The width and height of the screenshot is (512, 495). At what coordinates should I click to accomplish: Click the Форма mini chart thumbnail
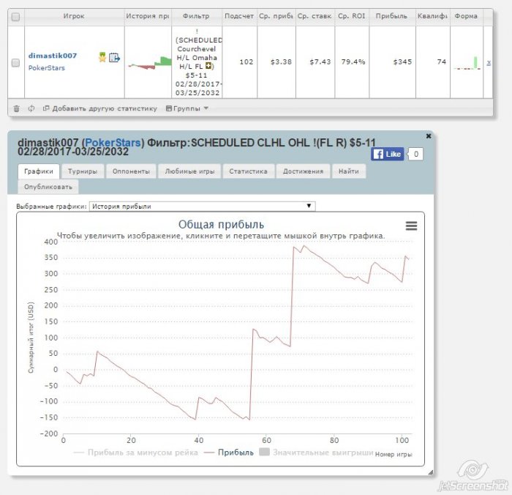(467, 63)
